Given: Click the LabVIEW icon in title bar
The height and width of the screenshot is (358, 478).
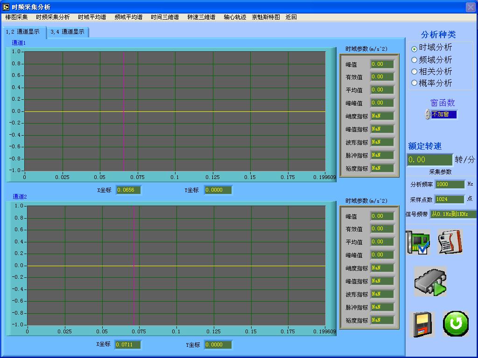Looking at the screenshot, I should click(x=6, y=7).
